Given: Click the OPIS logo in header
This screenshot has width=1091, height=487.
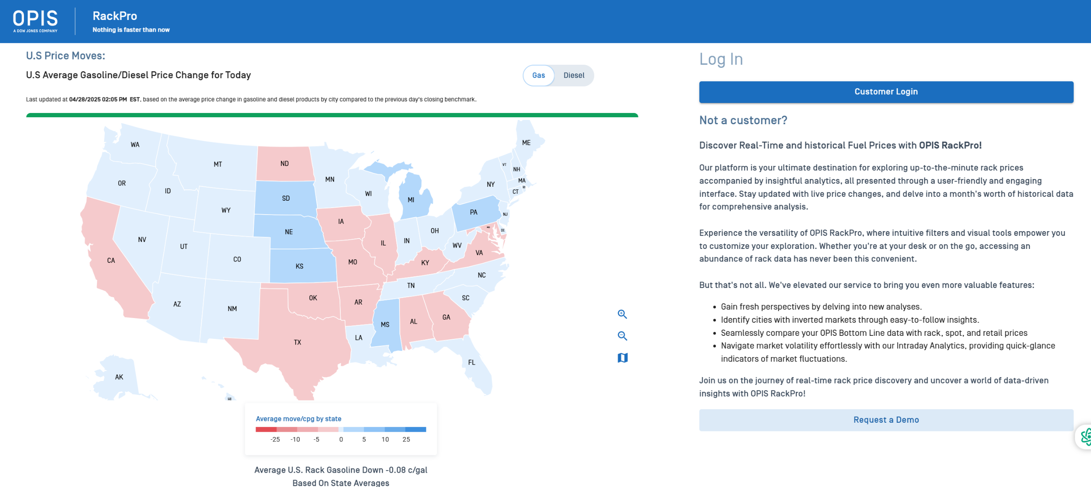Looking at the screenshot, I should [35, 21].
